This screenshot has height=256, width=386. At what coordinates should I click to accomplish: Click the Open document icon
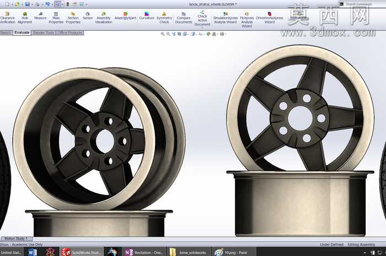[17, 4]
